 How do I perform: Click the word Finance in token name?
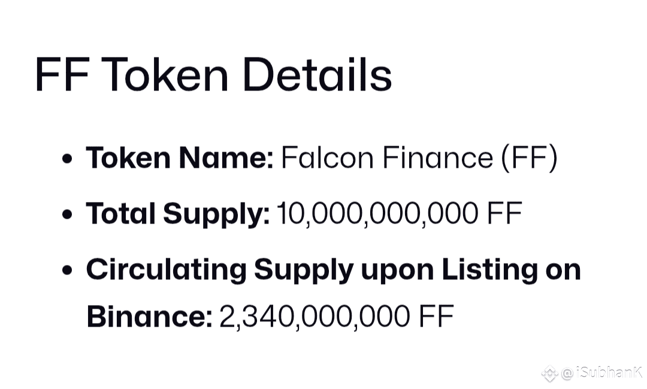tap(438, 158)
